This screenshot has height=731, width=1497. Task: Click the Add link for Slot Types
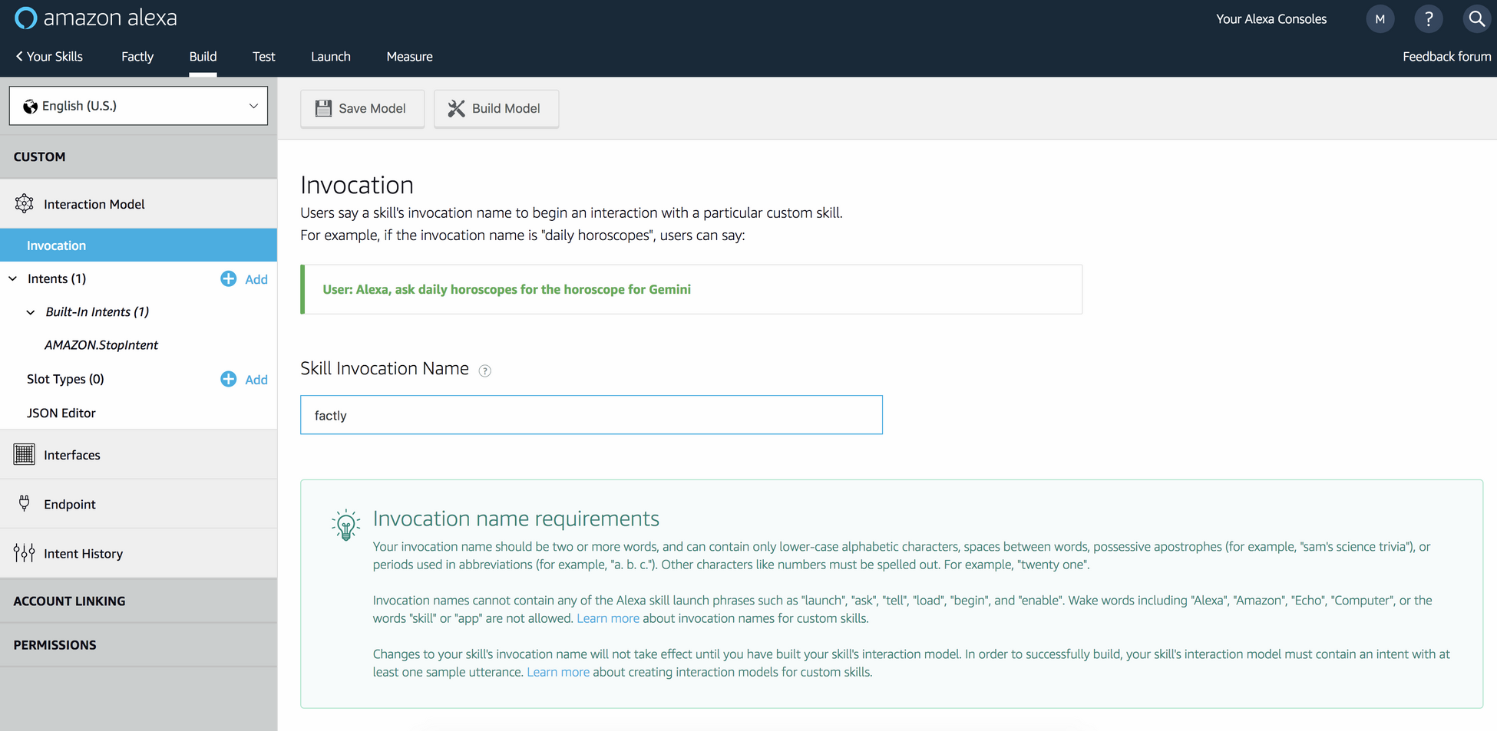click(x=256, y=380)
